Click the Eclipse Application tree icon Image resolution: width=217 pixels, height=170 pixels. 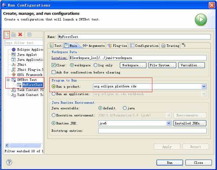(14, 49)
